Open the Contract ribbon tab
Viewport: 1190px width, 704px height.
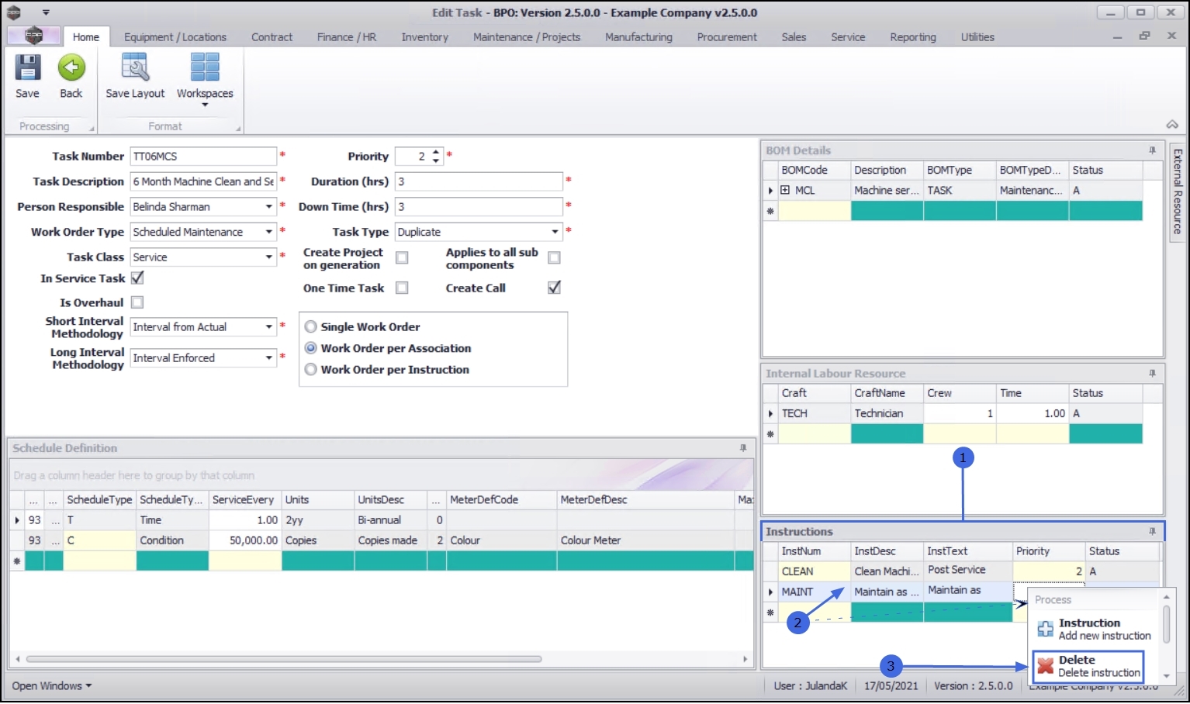click(x=272, y=37)
